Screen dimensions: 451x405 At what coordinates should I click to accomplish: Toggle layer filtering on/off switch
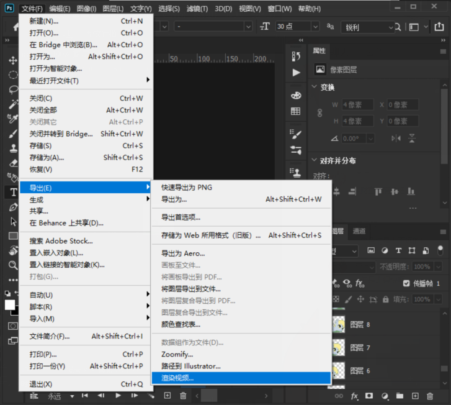(x=440, y=250)
